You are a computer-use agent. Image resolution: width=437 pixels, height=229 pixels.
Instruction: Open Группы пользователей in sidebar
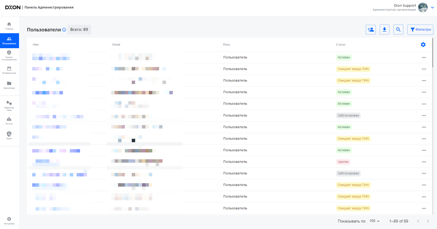coord(9,55)
